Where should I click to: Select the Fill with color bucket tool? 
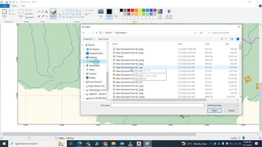[43, 12]
